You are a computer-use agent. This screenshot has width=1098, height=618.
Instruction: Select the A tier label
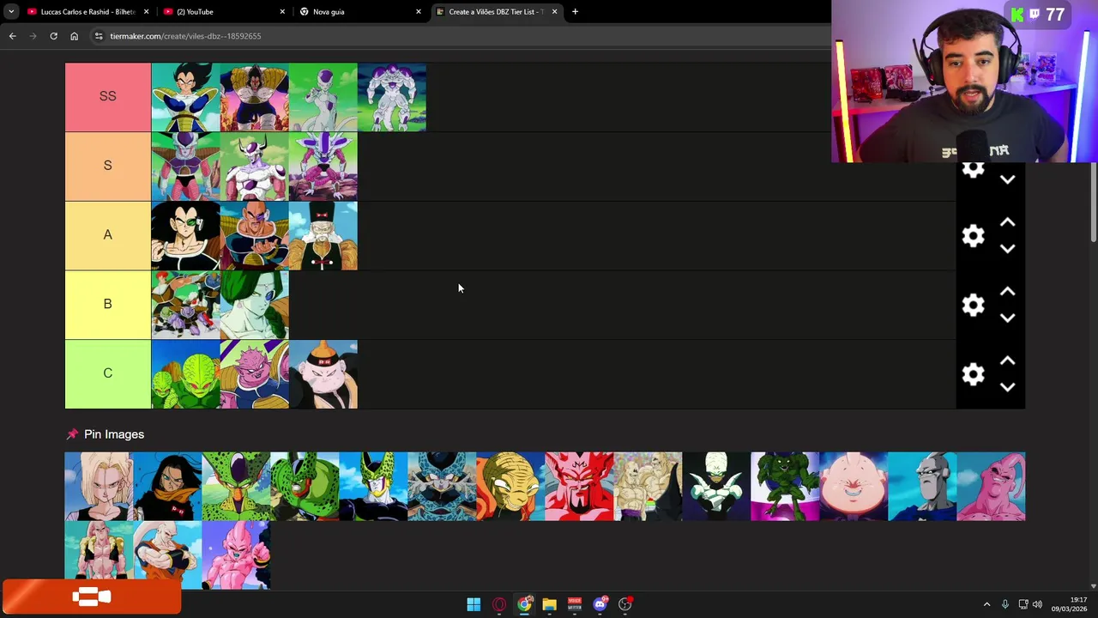tap(108, 235)
